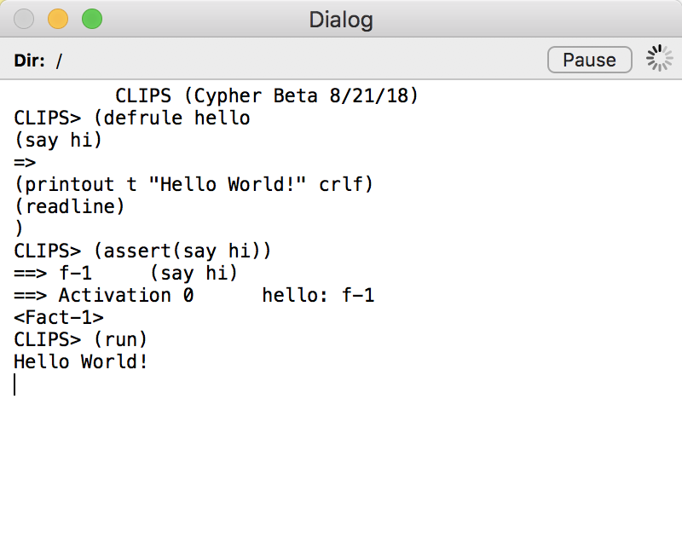Image resolution: width=682 pixels, height=549 pixels.
Task: Click the "=>" rule arrow line
Action: coord(25,162)
